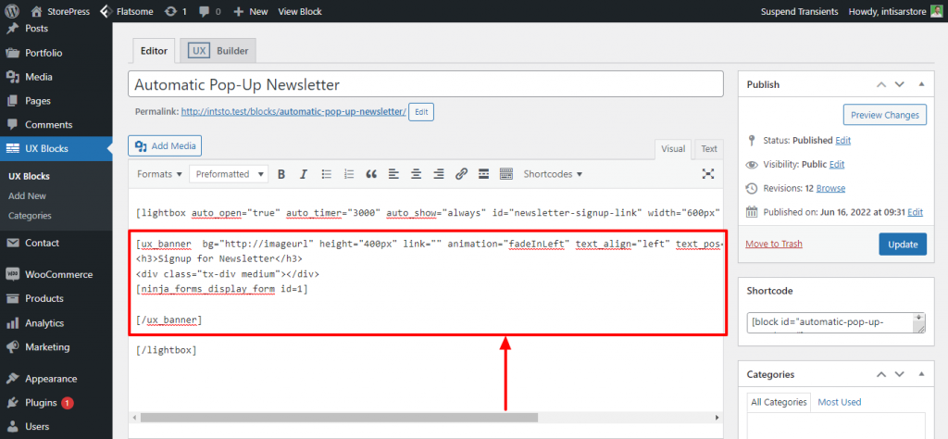The width and height of the screenshot is (948, 439).
Task: Click the View Block admin bar item
Action: click(x=300, y=11)
